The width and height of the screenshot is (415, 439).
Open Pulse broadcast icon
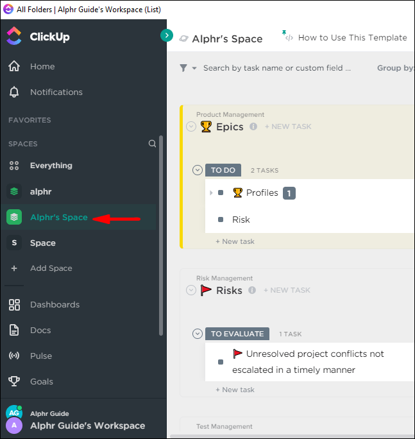pos(14,356)
